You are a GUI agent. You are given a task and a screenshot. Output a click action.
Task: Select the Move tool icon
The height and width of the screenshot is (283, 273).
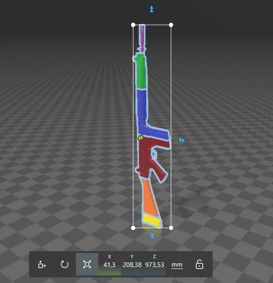tap(42, 265)
